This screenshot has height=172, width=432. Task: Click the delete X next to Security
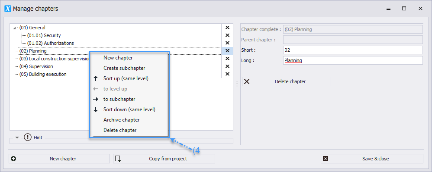227,35
